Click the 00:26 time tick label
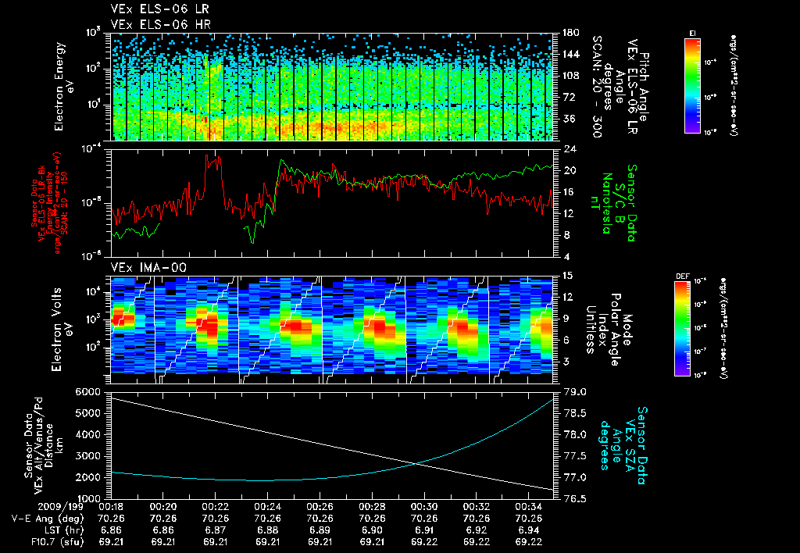Image resolution: width=800 pixels, height=553 pixels. coord(320,507)
